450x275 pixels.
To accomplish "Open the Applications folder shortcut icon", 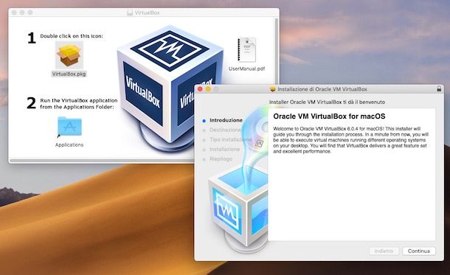I will [x=69, y=127].
